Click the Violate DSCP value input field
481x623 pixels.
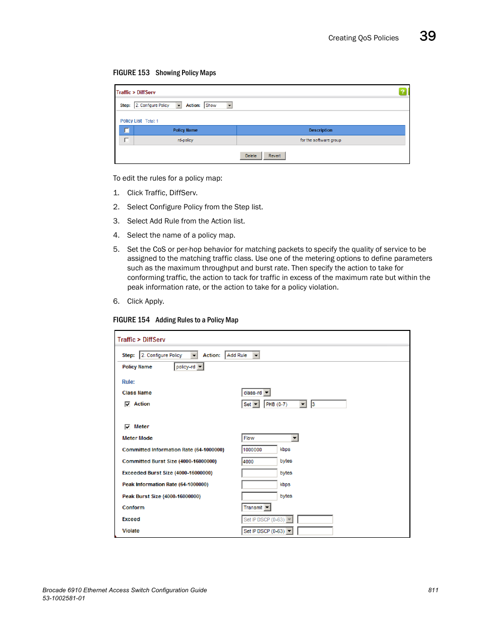315,531
